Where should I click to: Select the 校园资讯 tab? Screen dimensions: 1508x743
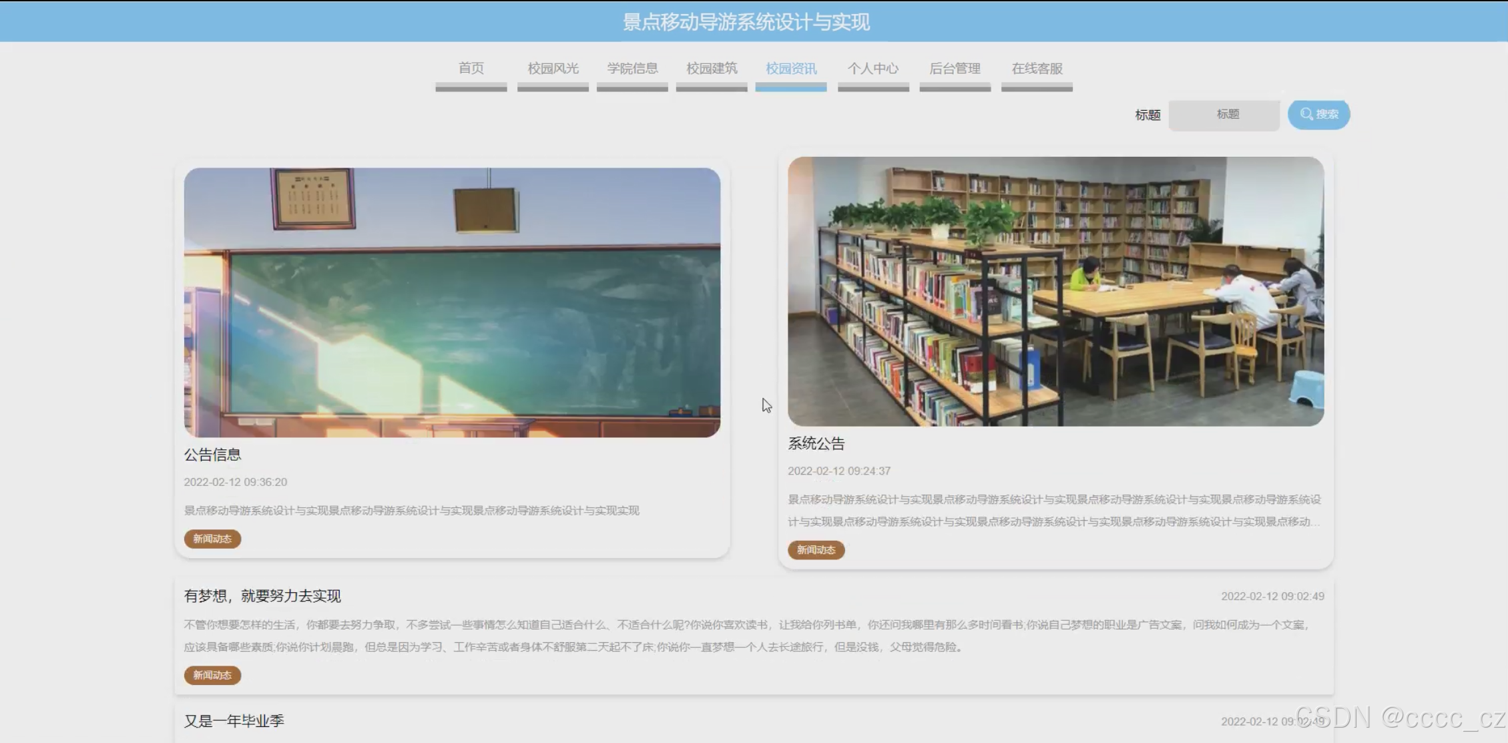point(791,68)
